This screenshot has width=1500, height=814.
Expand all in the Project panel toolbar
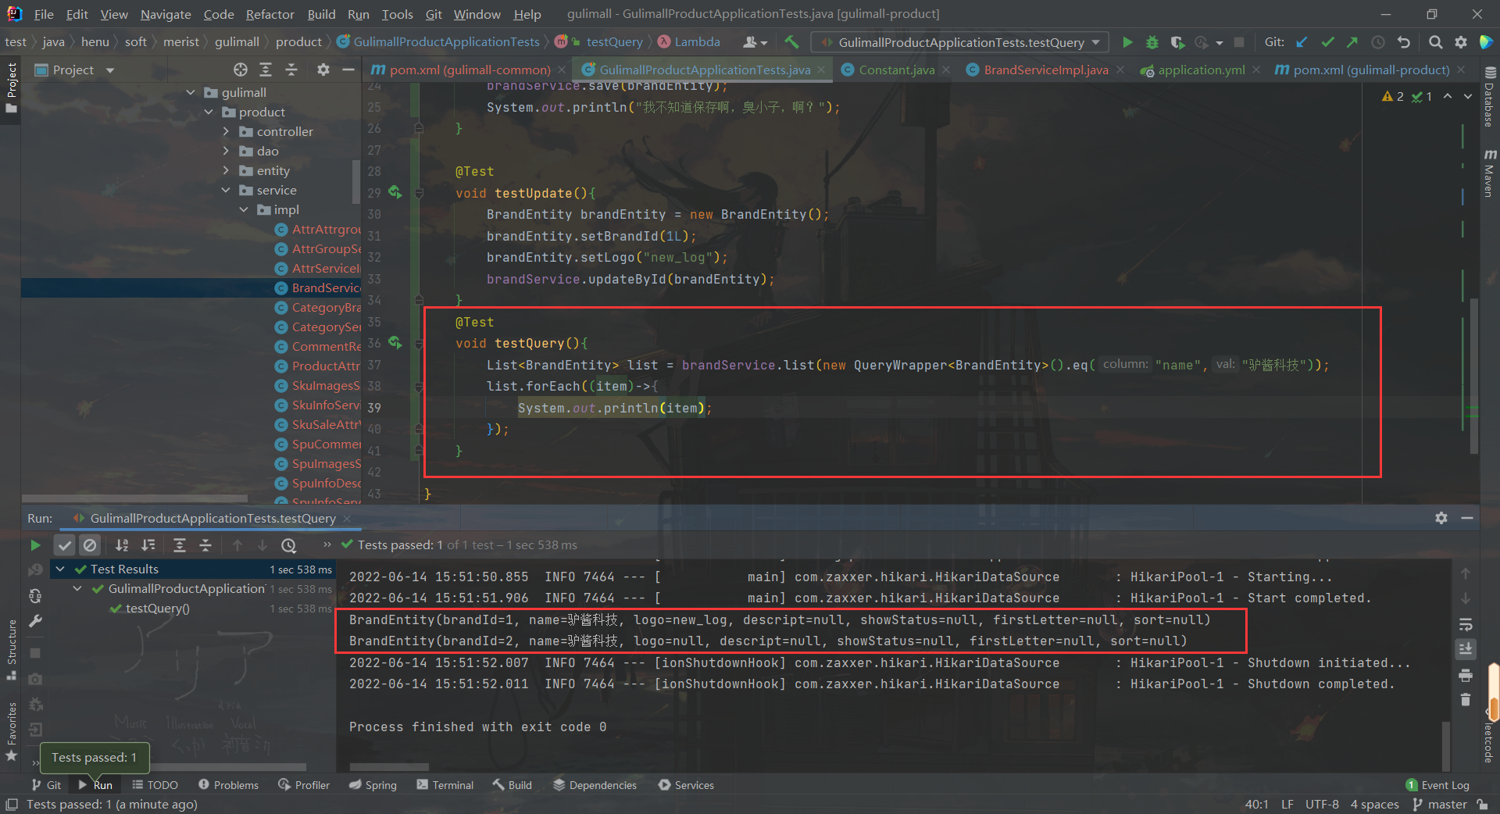click(x=266, y=70)
